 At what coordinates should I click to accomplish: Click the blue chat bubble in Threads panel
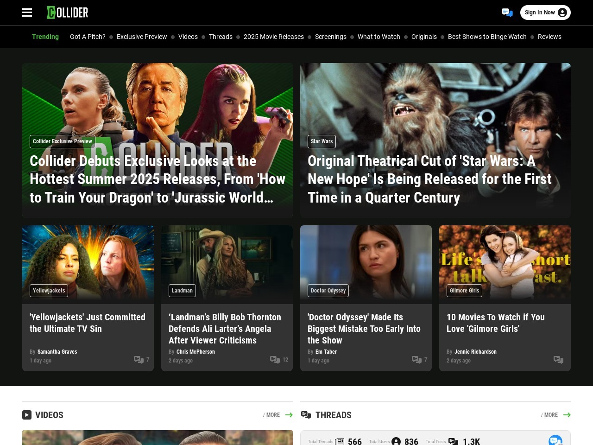[555, 440]
